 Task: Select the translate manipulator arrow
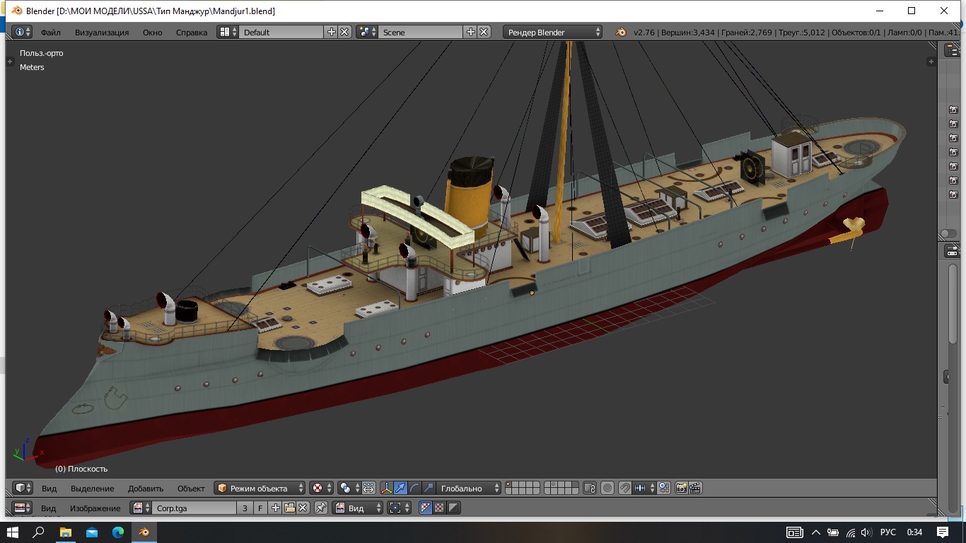(x=400, y=488)
